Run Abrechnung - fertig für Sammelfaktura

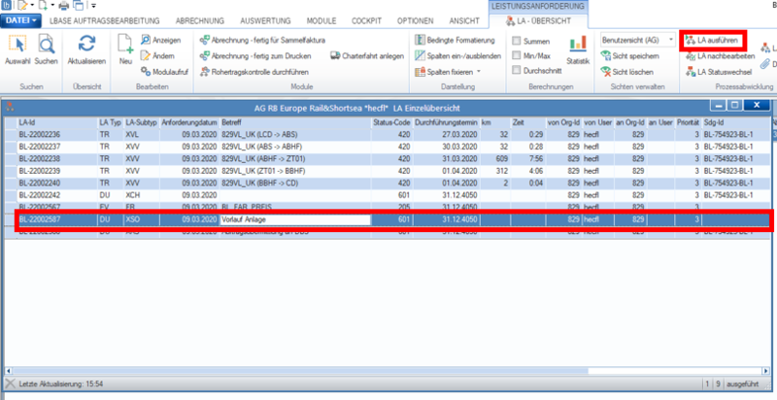[262, 40]
